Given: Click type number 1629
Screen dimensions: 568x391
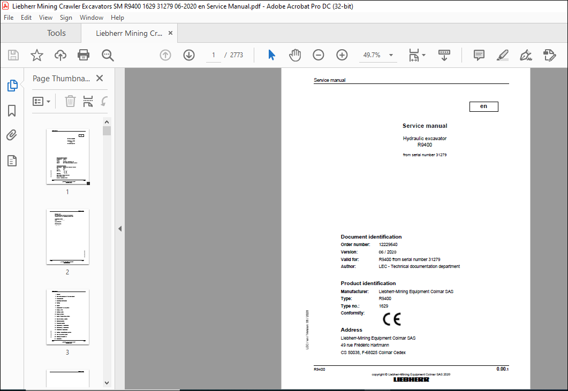Looking at the screenshot, I should coord(383,306).
